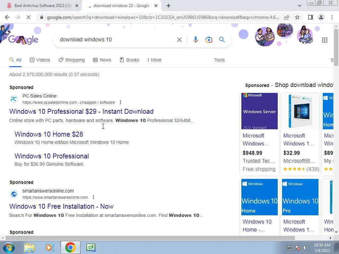Open Microsoft Windows $32.99 product link
The height and width of the screenshot is (254, 339).
299,140
